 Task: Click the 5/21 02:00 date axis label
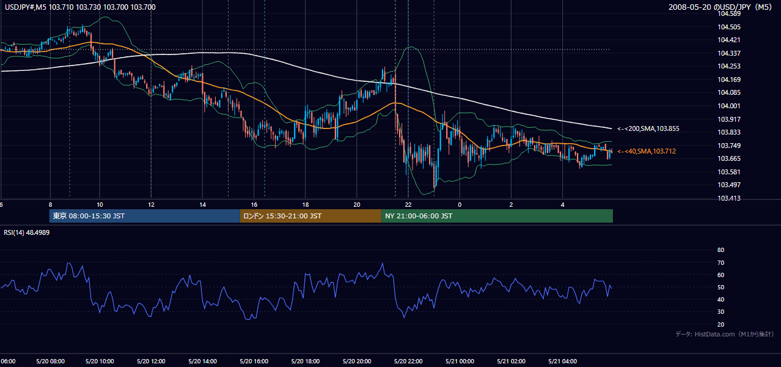[x=512, y=361]
